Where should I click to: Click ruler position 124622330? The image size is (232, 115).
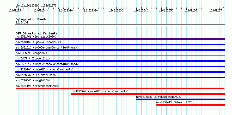tap(116, 10)
